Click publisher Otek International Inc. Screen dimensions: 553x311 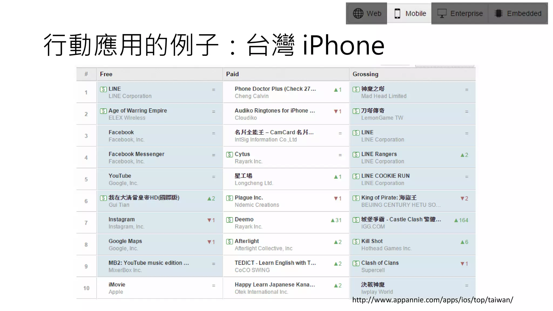pos(261,292)
